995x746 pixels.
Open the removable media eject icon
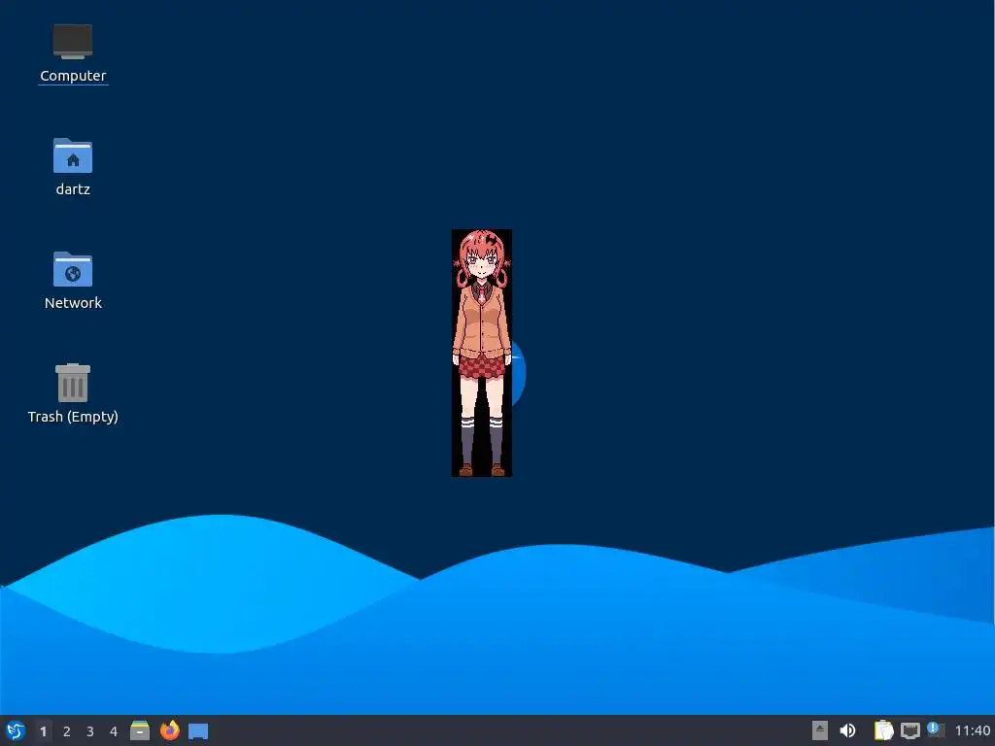[820, 730]
